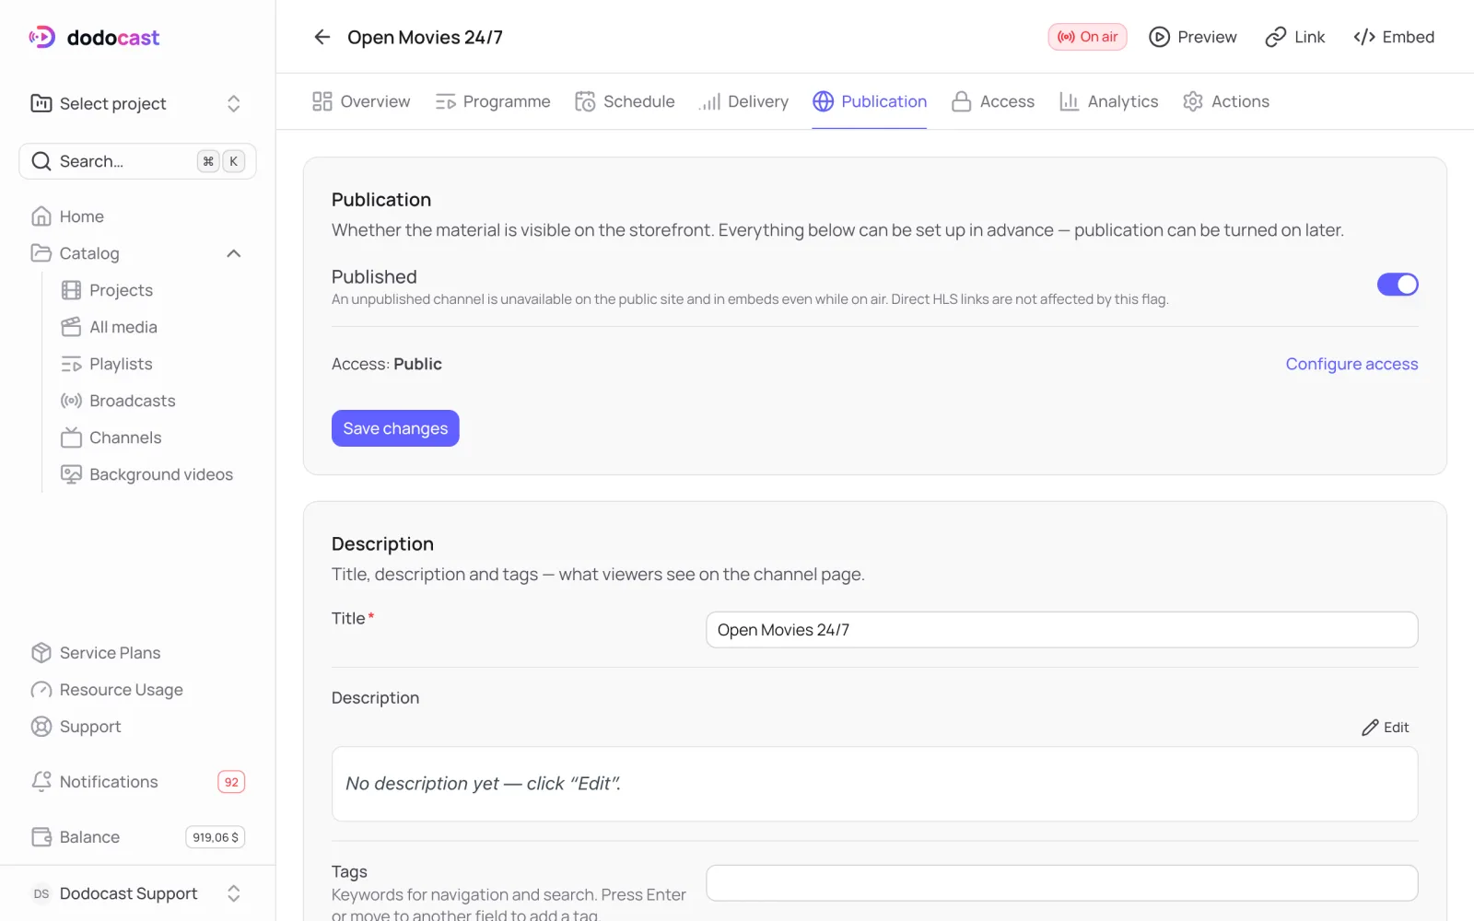1474x921 pixels.
Task: Click the Search box
Action: tap(137, 161)
